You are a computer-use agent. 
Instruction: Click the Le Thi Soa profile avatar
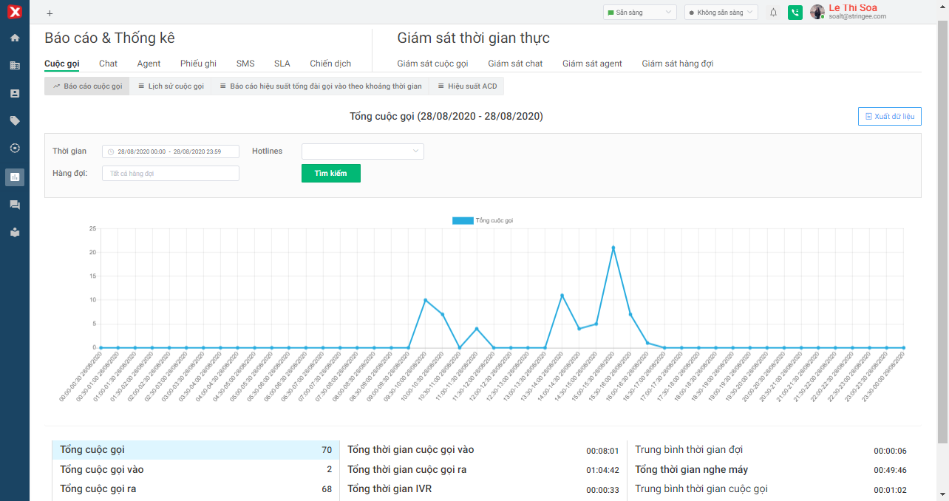[817, 12]
